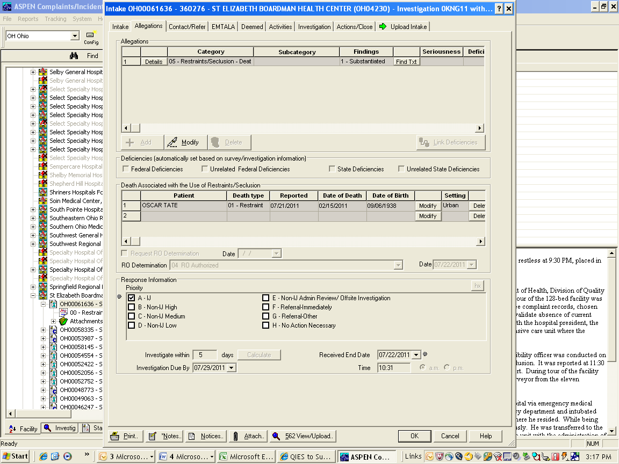
Task: Switch to the Investigation tab
Action: (x=314, y=26)
